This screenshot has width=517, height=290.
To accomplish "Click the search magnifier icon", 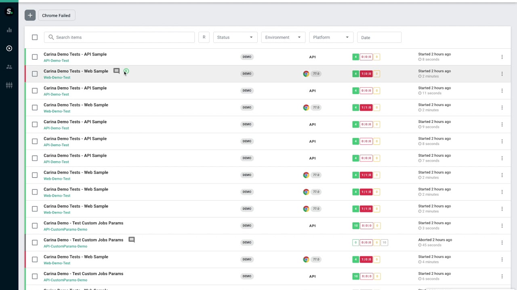I will (51, 37).
